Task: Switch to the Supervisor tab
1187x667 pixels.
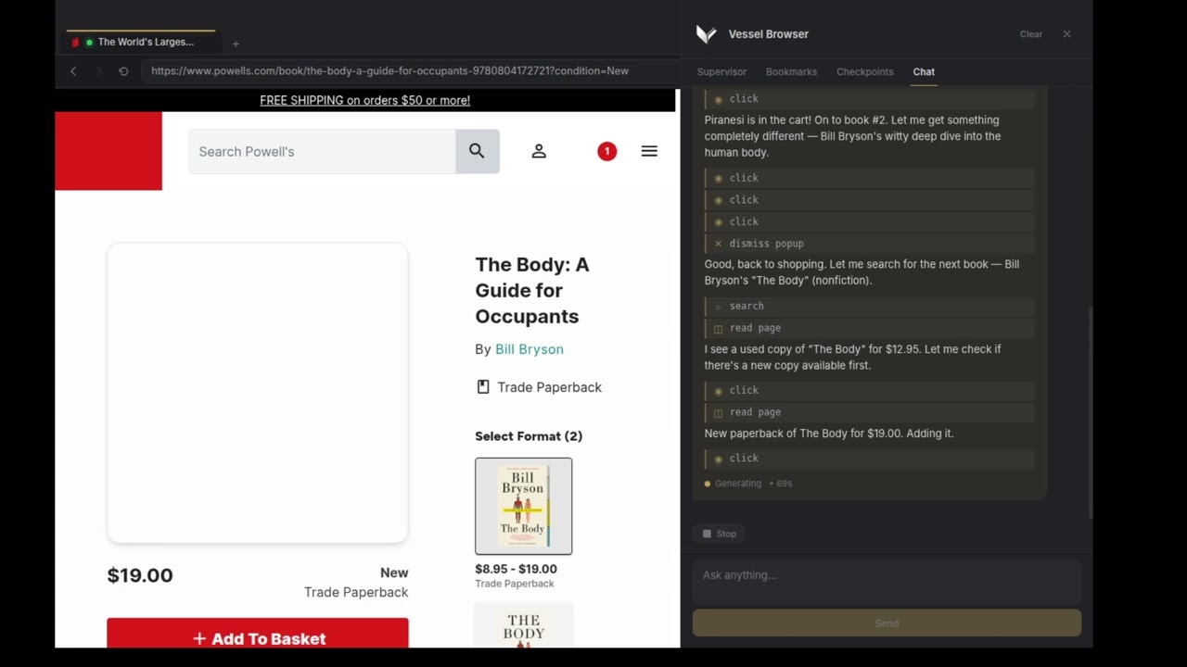Action: (x=721, y=71)
